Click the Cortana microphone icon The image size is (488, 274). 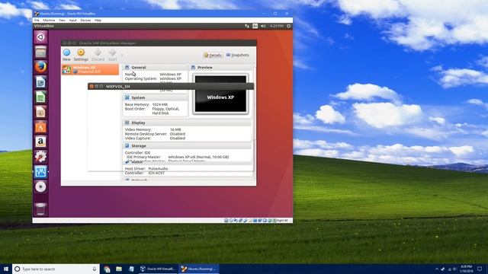coord(95,269)
